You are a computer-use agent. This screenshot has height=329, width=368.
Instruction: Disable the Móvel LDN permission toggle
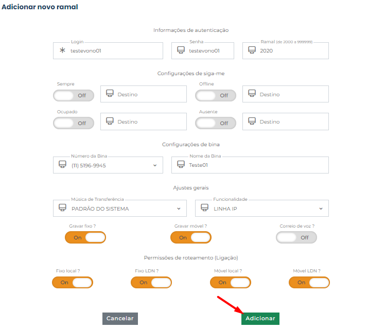tap(309, 282)
